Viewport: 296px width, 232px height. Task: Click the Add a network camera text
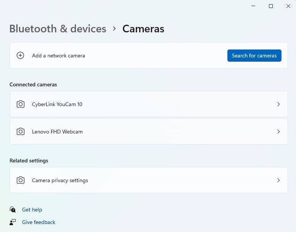(x=58, y=56)
